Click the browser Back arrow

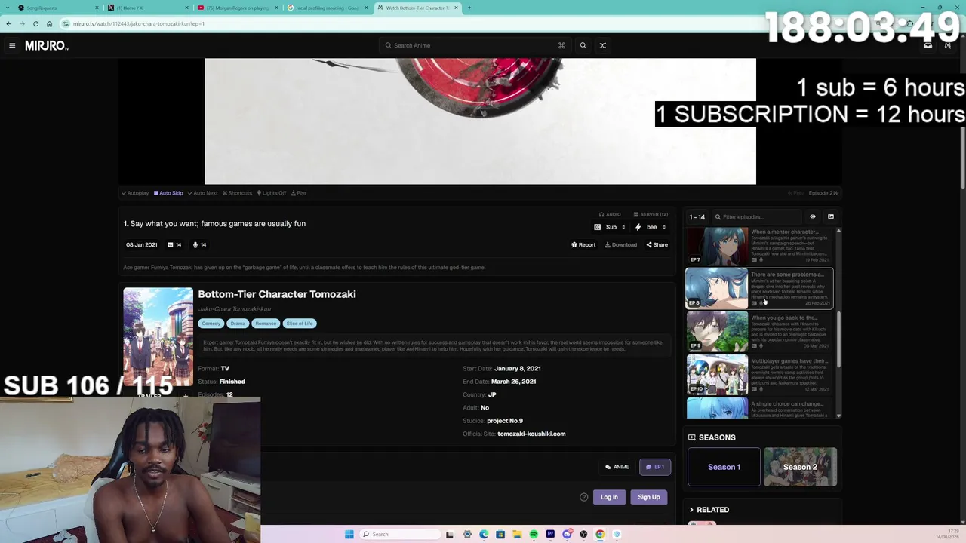coord(8,23)
